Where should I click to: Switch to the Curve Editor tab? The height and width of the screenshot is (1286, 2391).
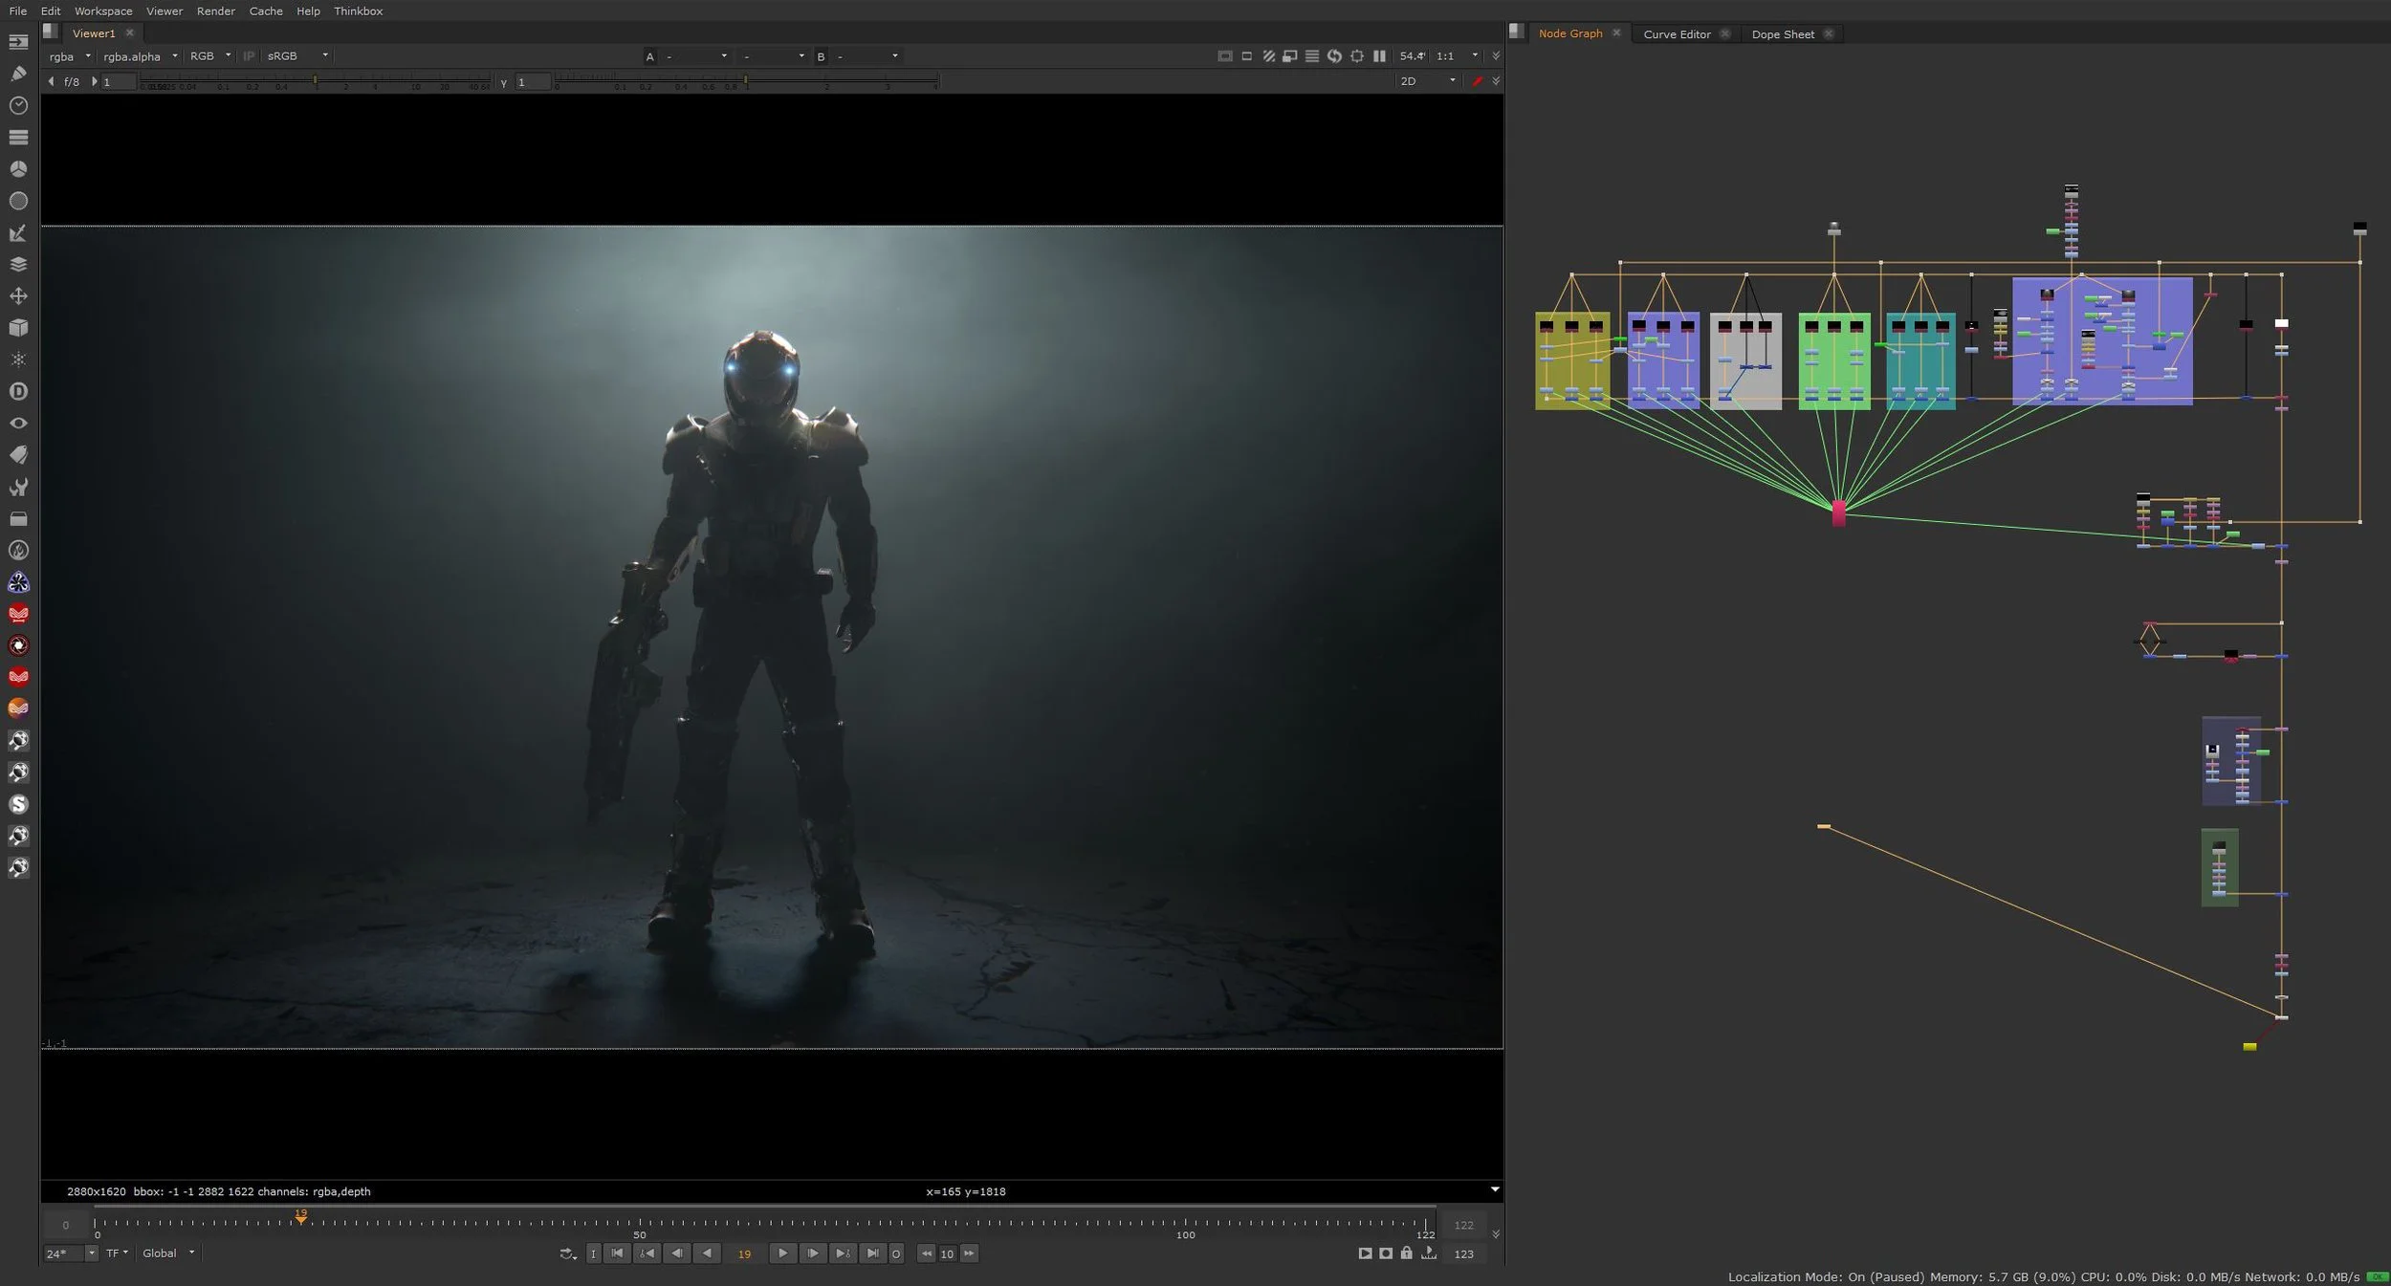[1677, 34]
